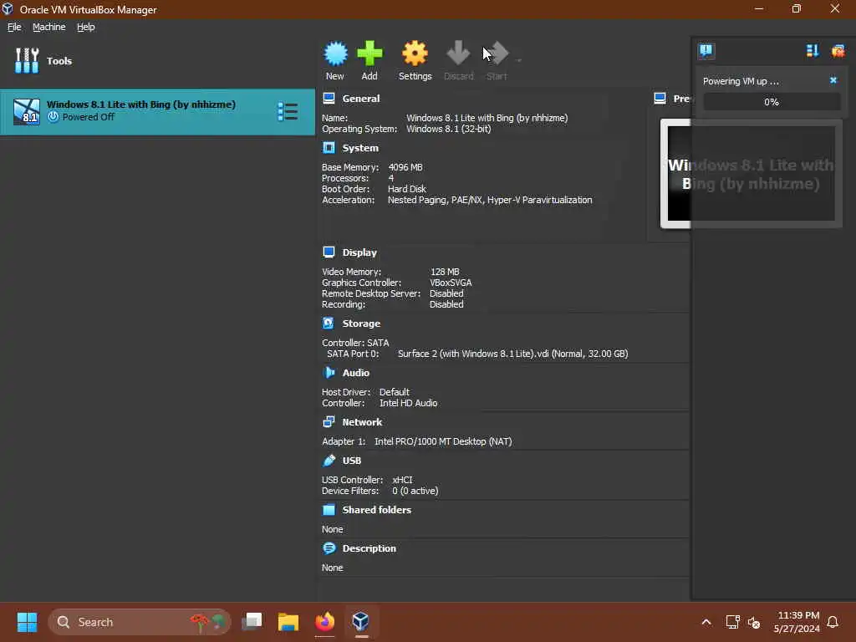Open the Description section icon
The height and width of the screenshot is (642, 856).
coord(329,548)
